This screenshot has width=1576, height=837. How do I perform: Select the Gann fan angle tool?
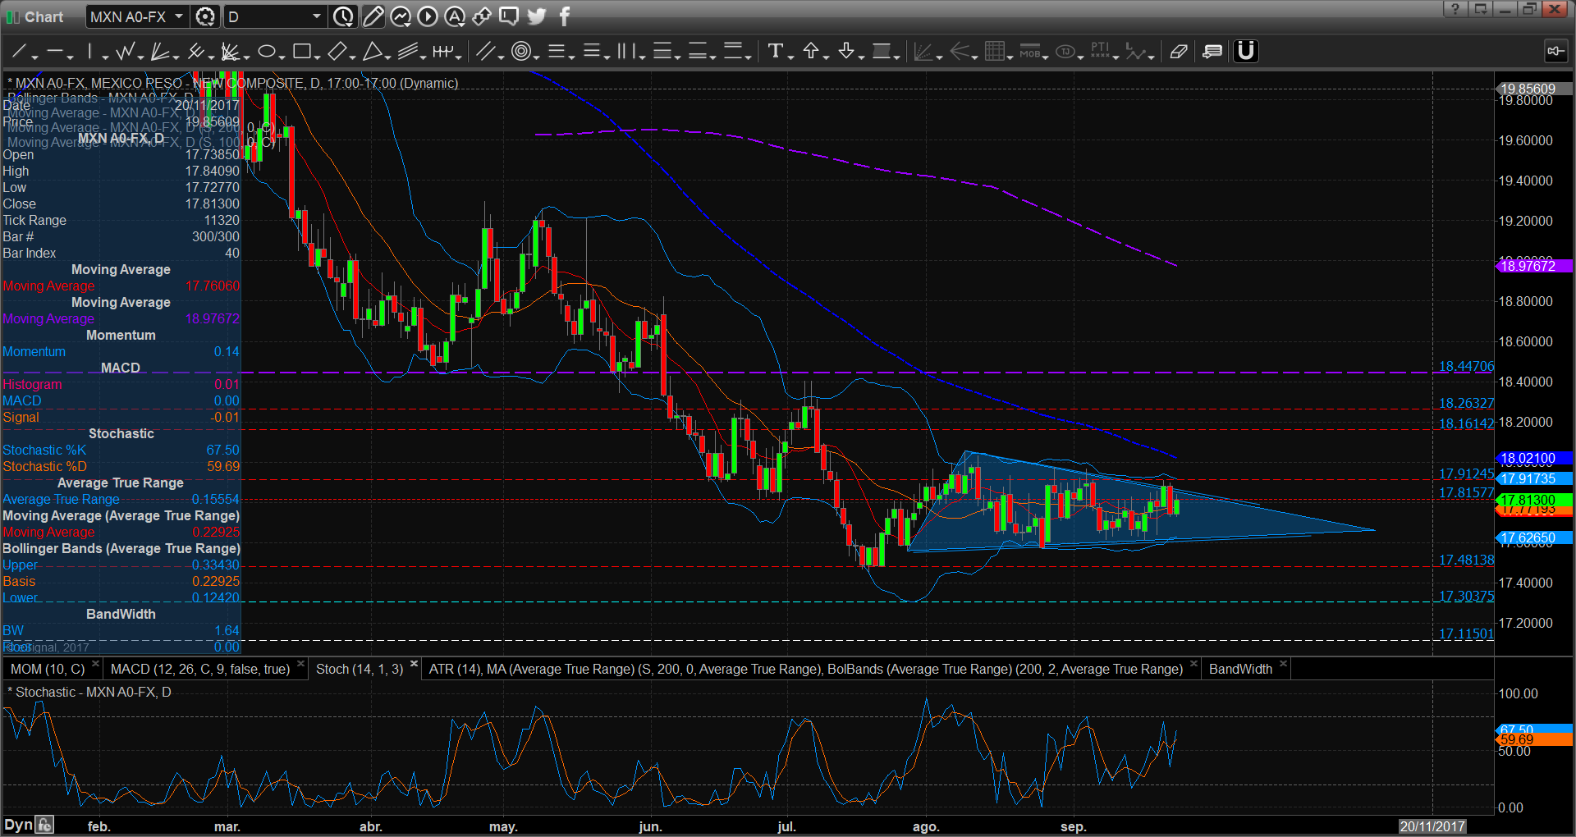tap(230, 52)
